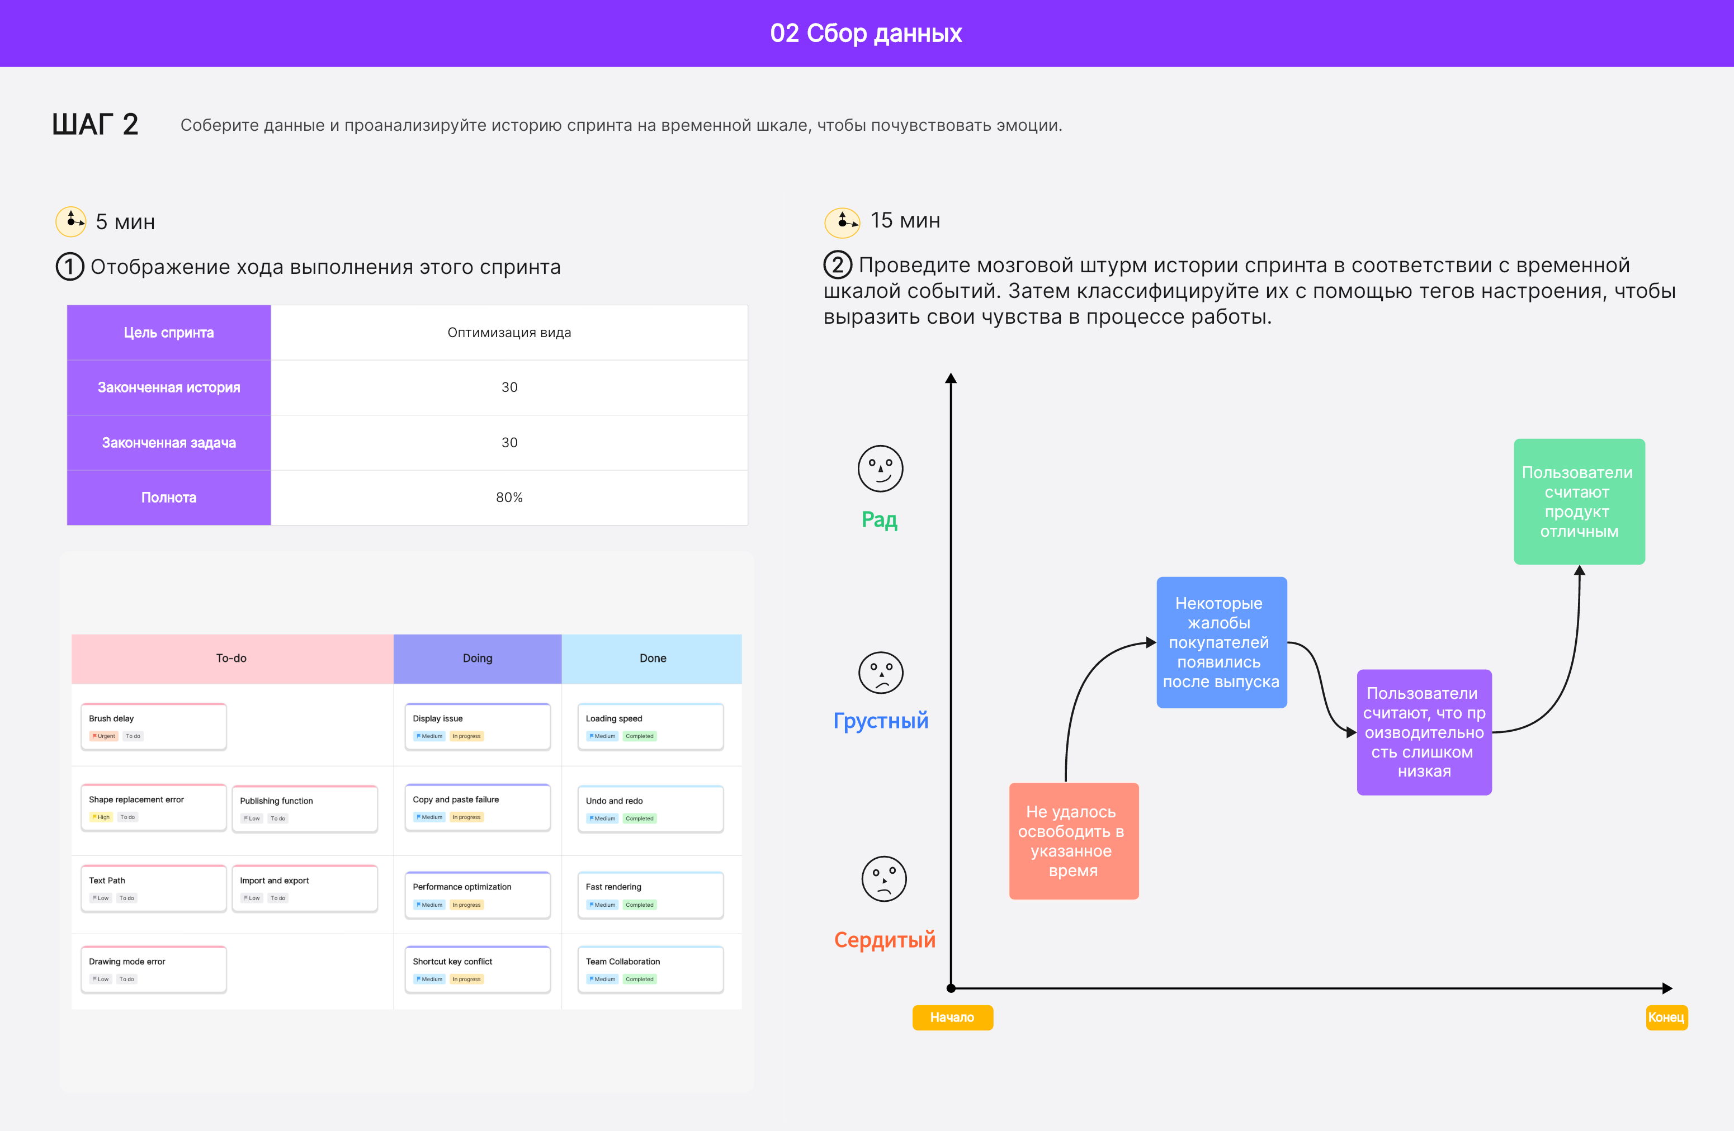This screenshot has height=1131, width=1734.
Task: Click the 80% value in Полнота row
Action: pos(509,498)
